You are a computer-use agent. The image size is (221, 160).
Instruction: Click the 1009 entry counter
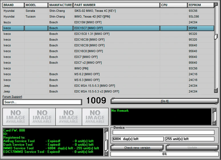pos(96,100)
